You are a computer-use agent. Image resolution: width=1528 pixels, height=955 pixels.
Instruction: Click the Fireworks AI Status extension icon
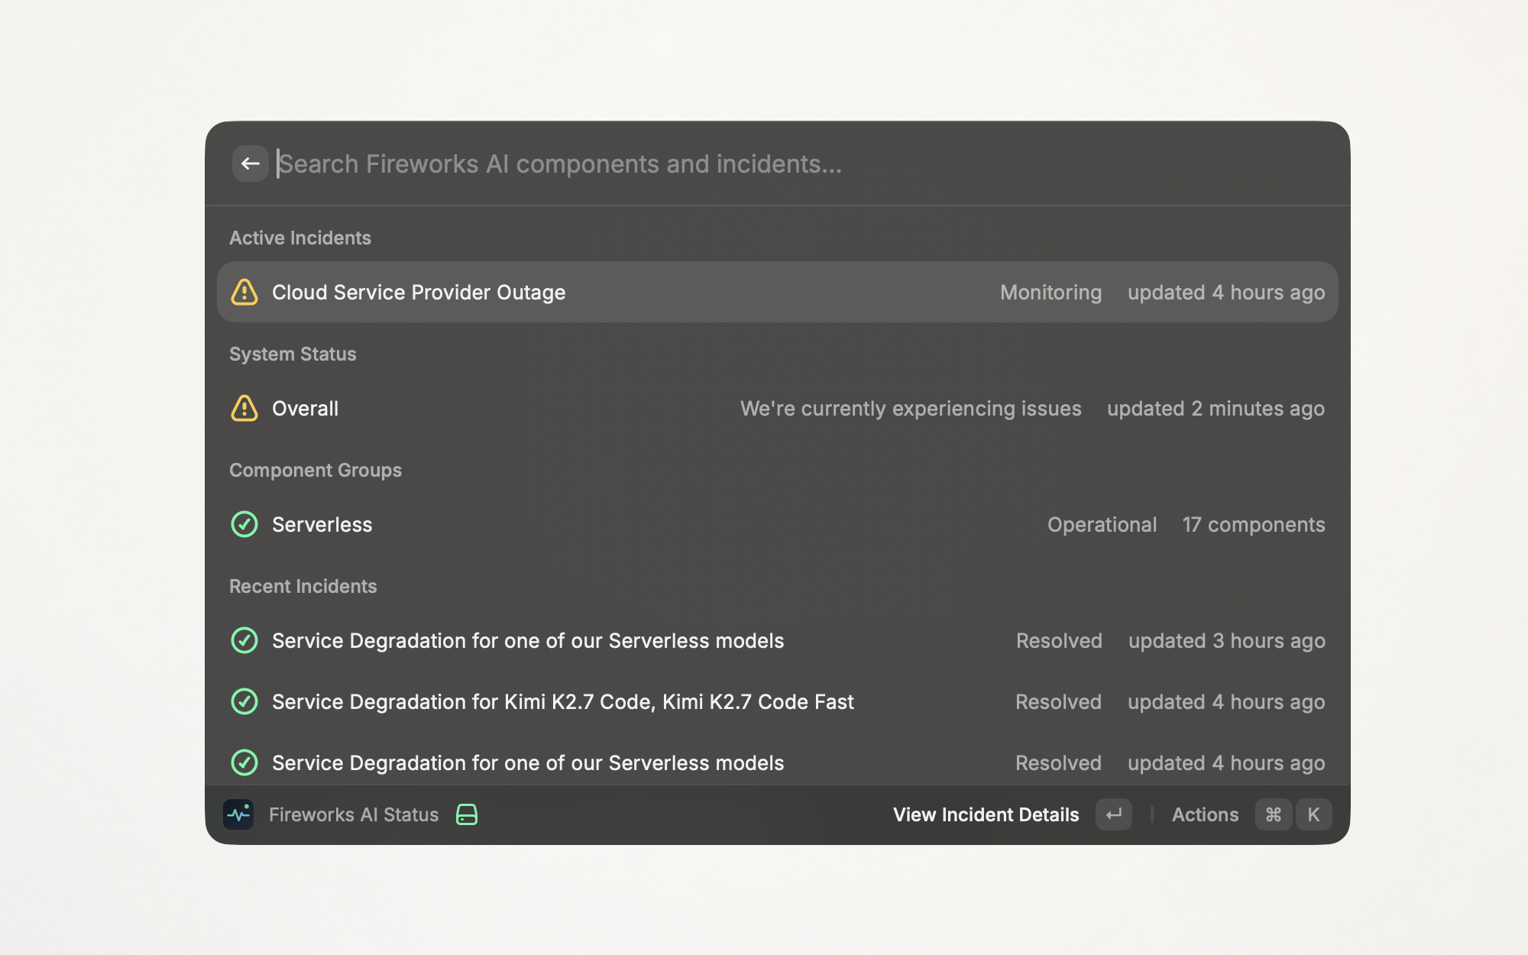(238, 814)
